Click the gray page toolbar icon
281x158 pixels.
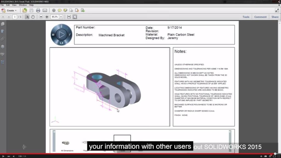(x=71, y=10)
